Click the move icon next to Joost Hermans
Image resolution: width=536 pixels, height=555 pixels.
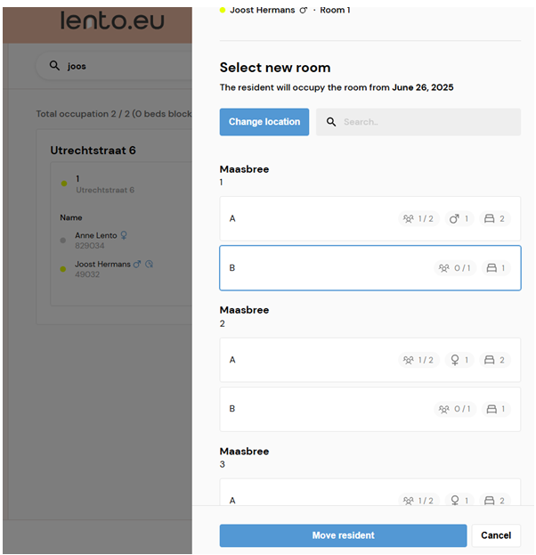pyautogui.click(x=150, y=264)
